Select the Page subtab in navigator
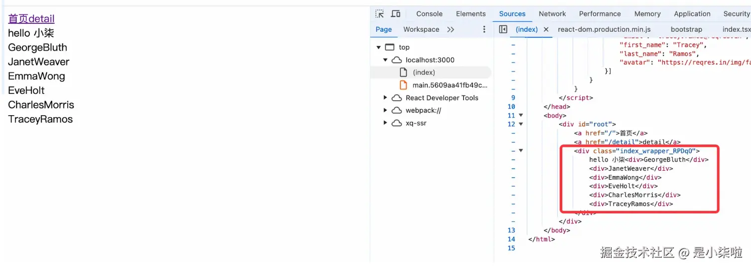This screenshot has height=268, width=751. (x=383, y=29)
